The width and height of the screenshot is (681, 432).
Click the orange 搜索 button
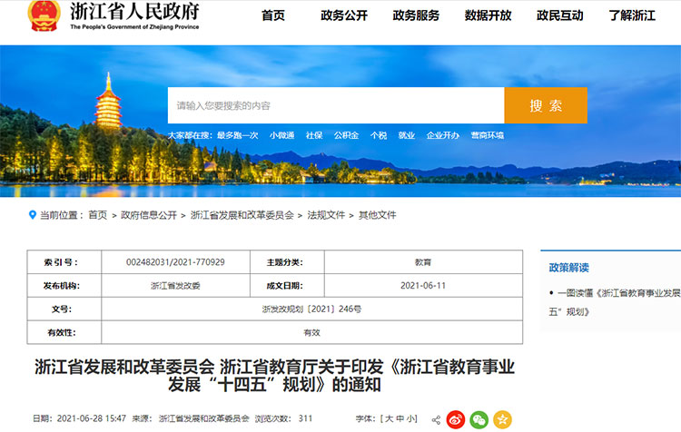546,105
